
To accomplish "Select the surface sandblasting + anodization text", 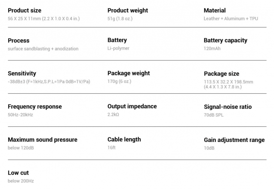I will point(43,49).
